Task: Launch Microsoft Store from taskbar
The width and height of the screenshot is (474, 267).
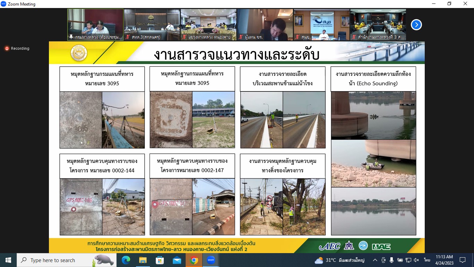Action: 160,260
